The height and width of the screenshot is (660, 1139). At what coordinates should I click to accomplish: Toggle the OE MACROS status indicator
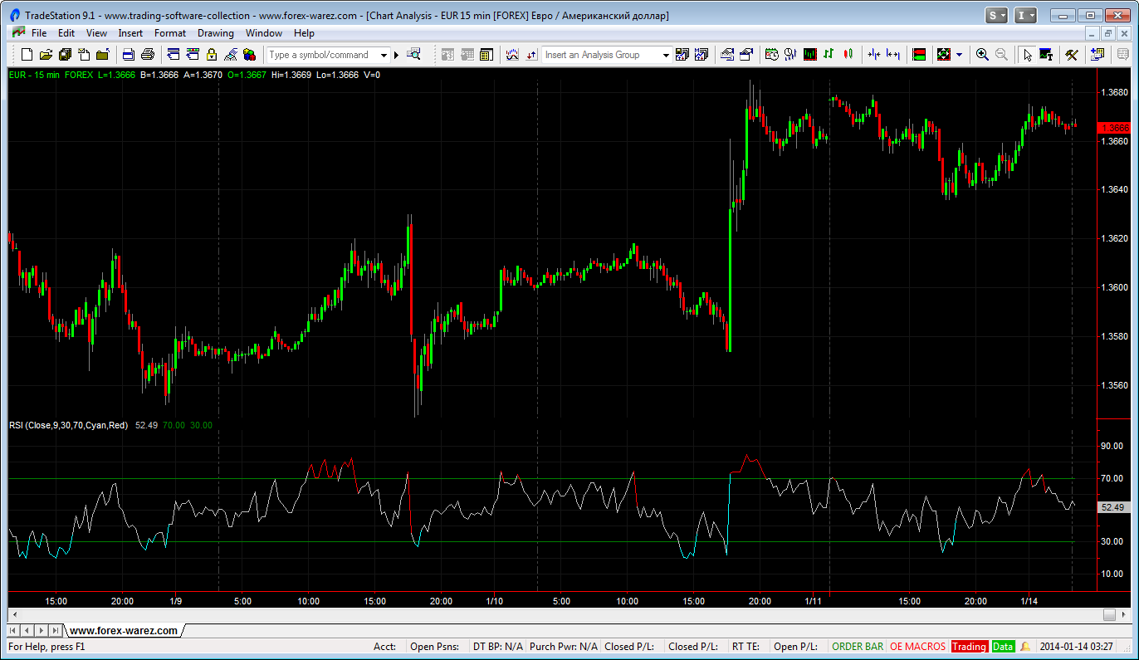tap(917, 647)
